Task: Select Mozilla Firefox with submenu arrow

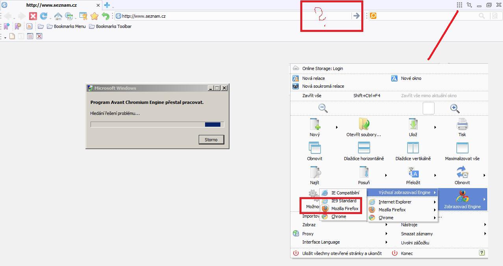Action: coord(403,210)
